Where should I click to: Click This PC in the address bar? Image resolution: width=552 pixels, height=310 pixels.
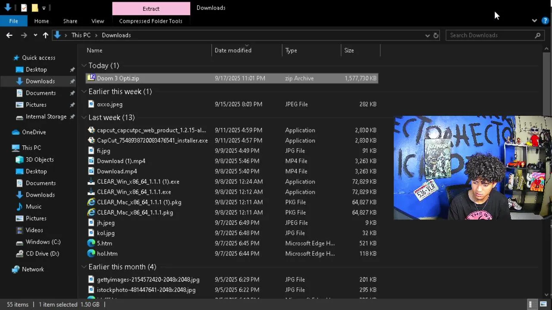click(x=81, y=35)
